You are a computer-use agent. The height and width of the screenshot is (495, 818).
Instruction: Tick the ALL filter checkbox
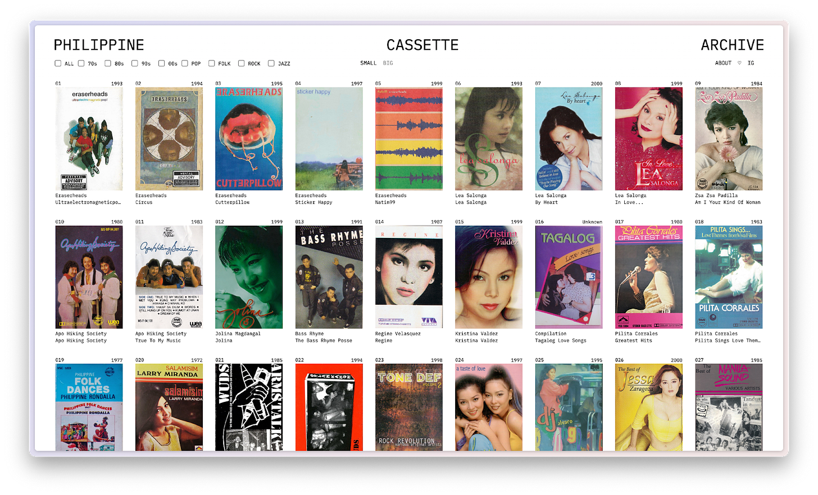point(58,63)
